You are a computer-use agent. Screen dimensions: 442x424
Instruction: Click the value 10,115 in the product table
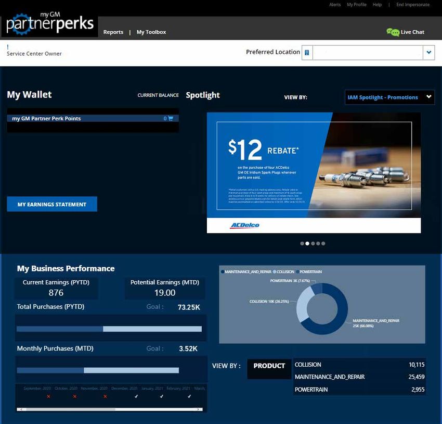(x=417, y=365)
